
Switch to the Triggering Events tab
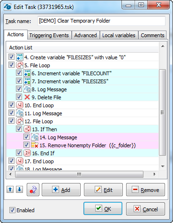(49, 35)
